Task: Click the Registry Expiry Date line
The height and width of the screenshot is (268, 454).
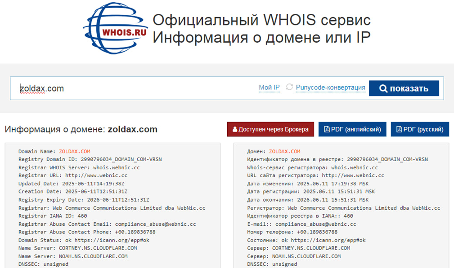Action: (84, 200)
